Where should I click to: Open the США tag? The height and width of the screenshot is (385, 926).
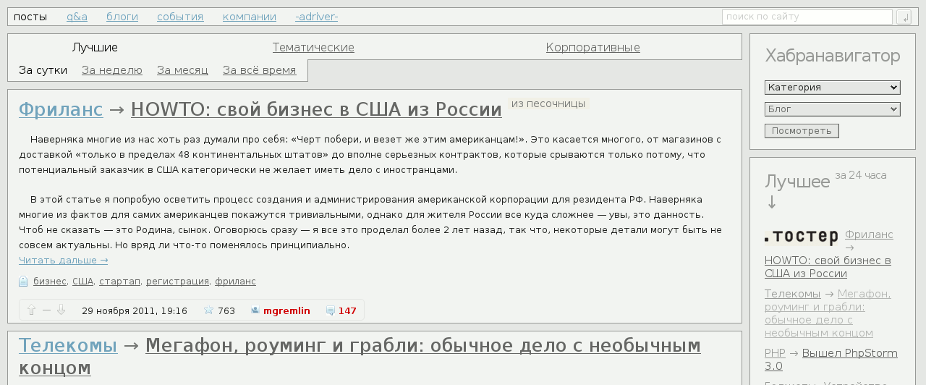(82, 282)
